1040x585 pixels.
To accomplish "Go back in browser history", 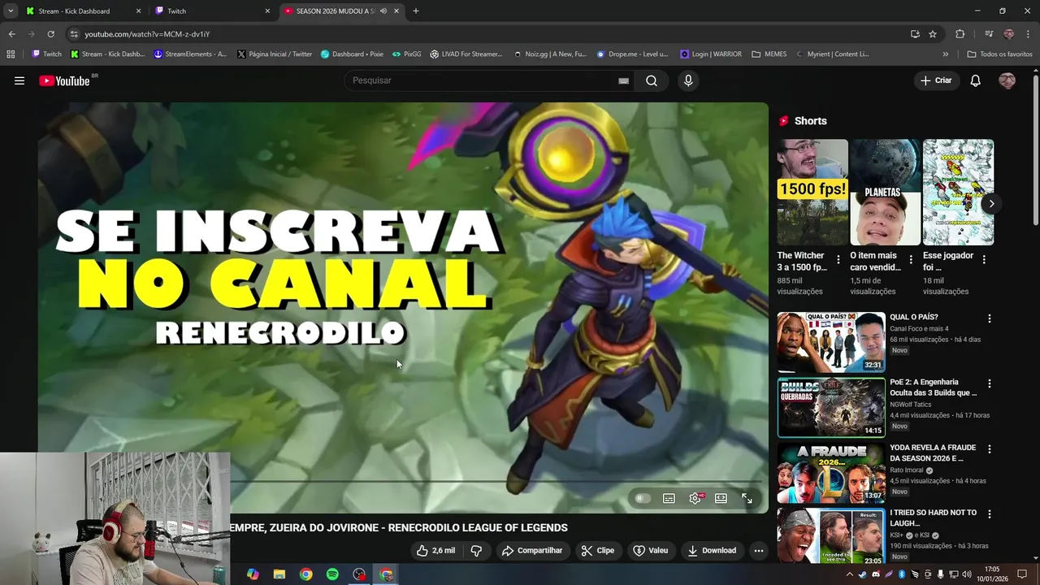I will tap(11, 34).
